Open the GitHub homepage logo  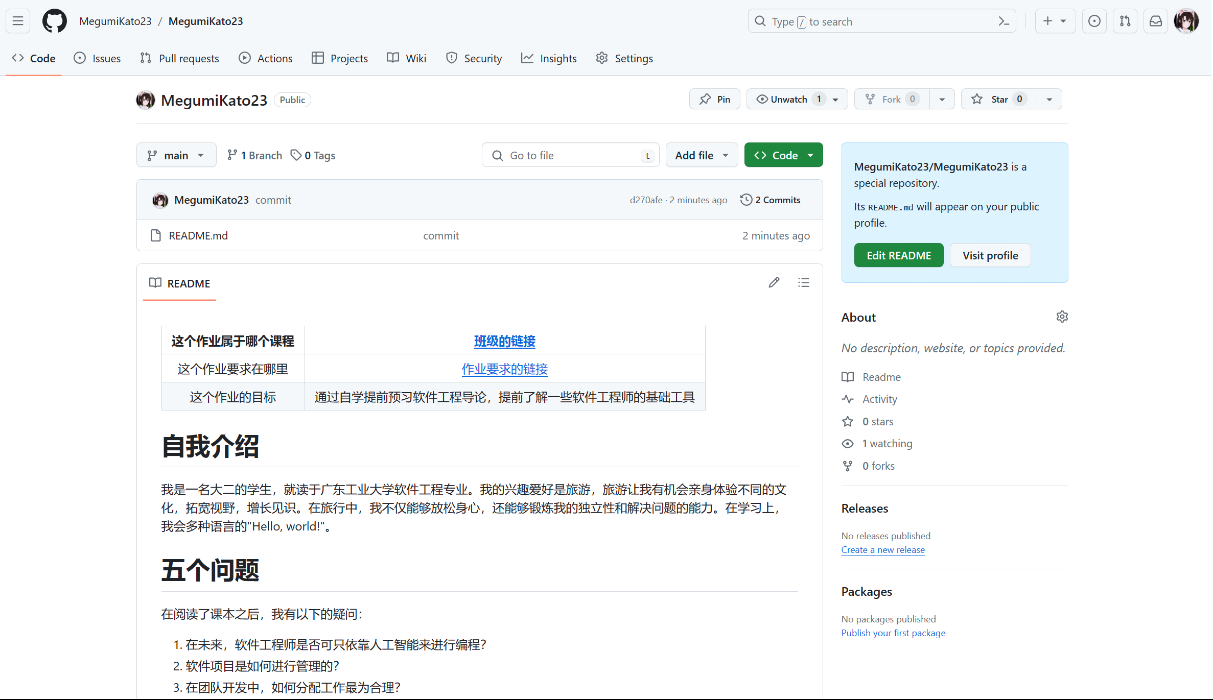tap(55, 21)
